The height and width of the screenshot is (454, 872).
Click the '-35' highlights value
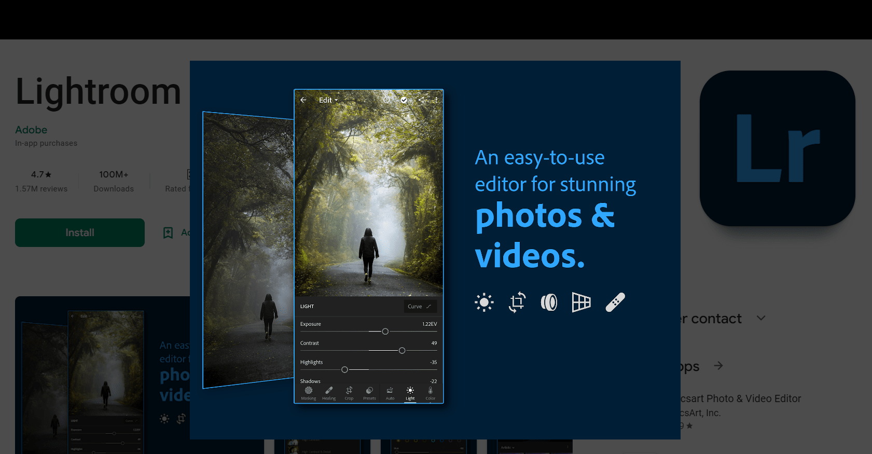tap(433, 363)
